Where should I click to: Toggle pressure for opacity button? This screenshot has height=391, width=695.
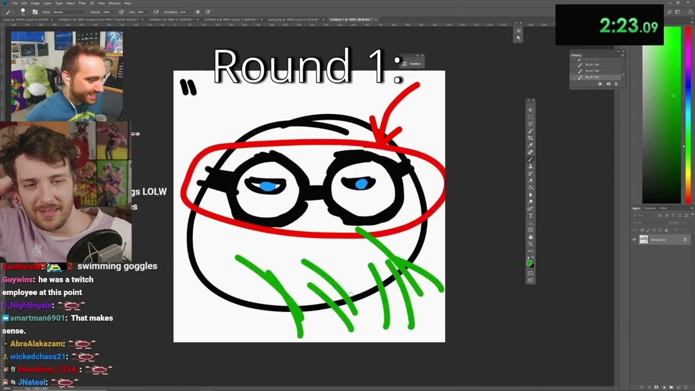point(121,12)
